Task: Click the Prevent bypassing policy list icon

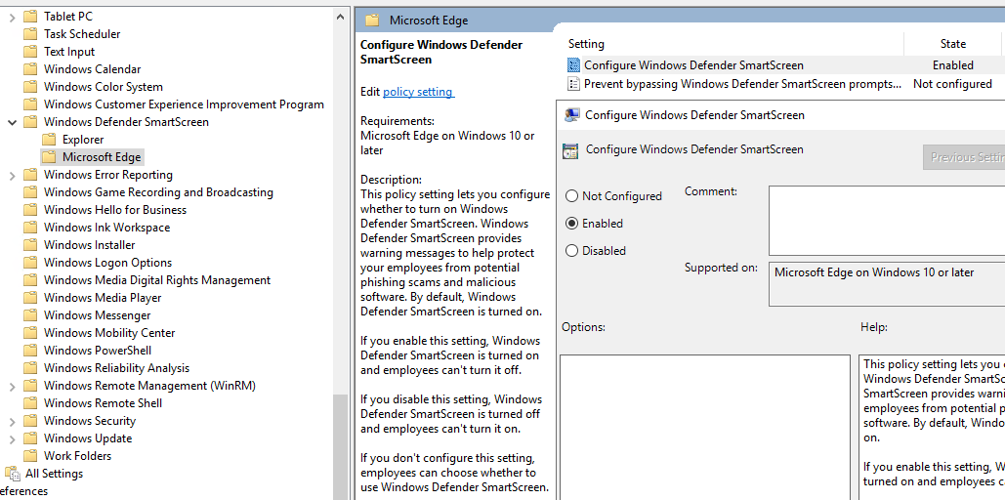Action: point(573,83)
